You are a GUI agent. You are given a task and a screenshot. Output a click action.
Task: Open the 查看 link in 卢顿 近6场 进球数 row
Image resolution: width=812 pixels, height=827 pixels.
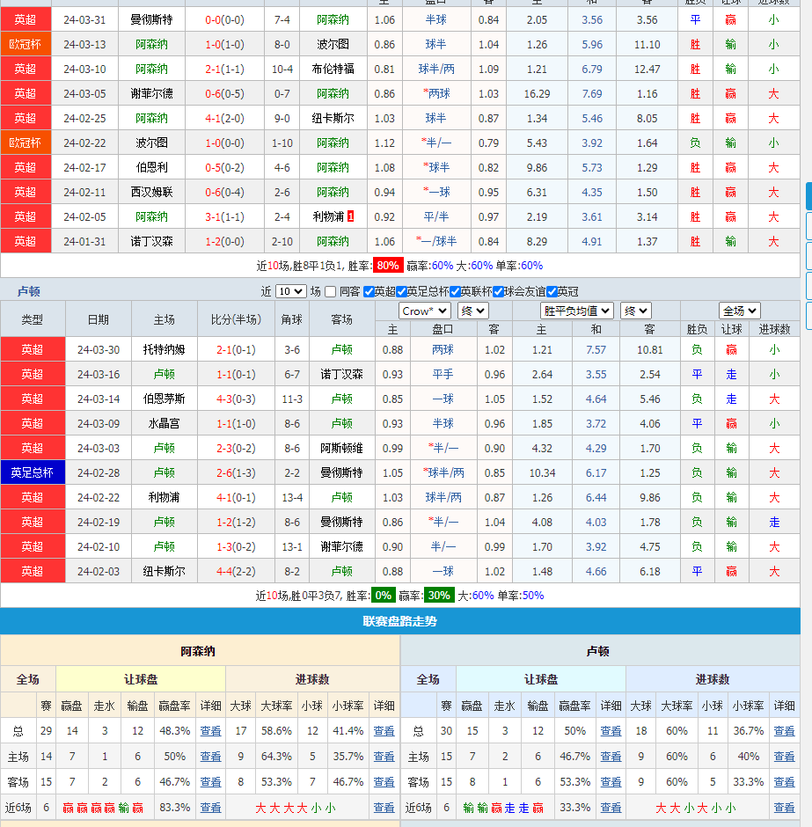click(784, 808)
